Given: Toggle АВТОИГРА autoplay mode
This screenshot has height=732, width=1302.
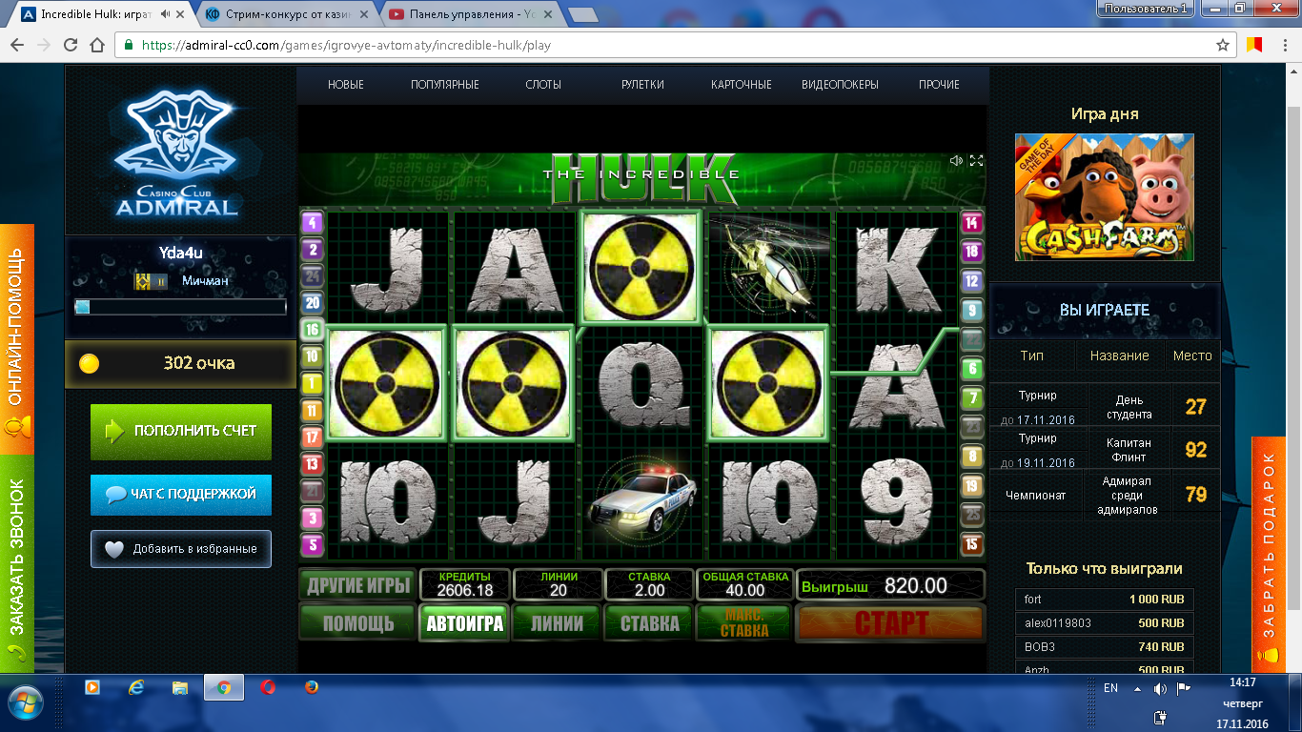Looking at the screenshot, I should click(464, 624).
